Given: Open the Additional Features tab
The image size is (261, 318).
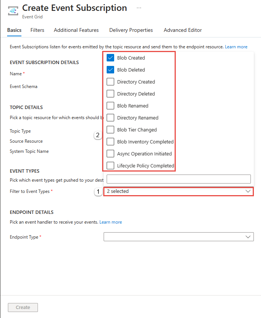Looking at the screenshot, I should [76, 30].
